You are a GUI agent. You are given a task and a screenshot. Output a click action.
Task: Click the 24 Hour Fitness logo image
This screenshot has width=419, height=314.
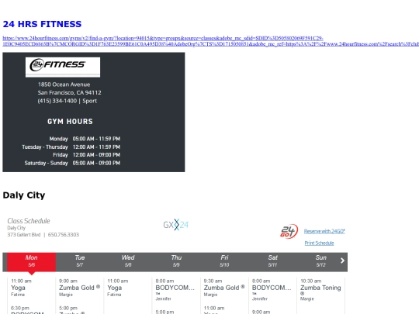[63, 67]
